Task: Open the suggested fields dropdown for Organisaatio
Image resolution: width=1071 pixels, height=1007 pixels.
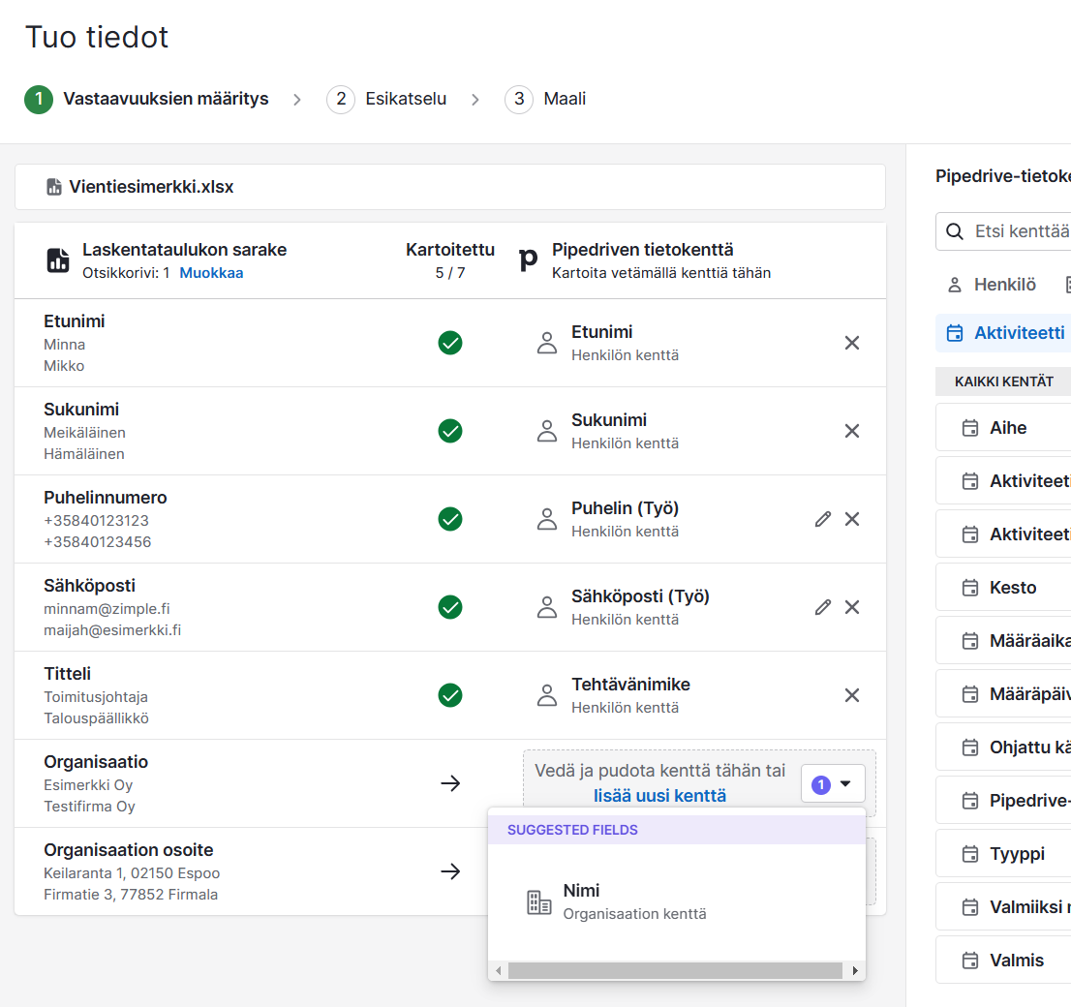Action: click(x=833, y=784)
